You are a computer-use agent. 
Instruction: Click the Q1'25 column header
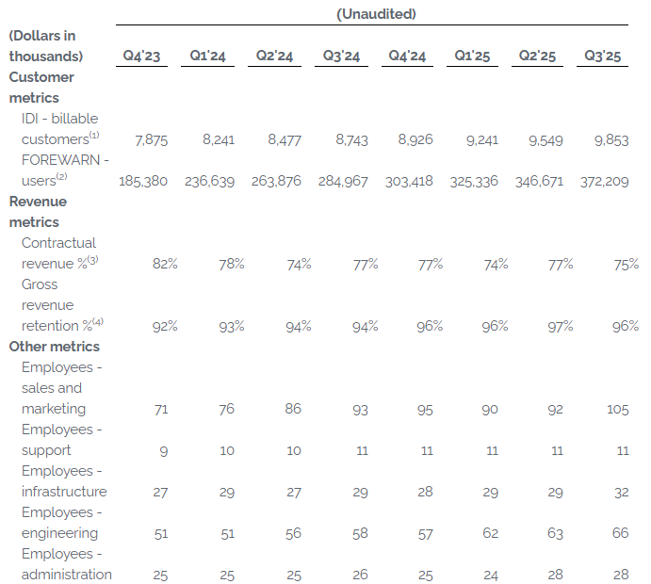point(472,57)
